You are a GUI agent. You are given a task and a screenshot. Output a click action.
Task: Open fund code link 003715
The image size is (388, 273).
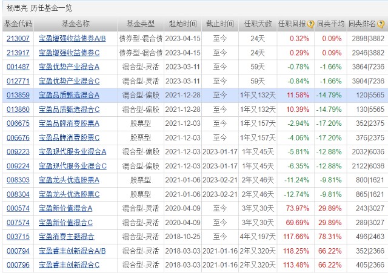click(x=18, y=237)
